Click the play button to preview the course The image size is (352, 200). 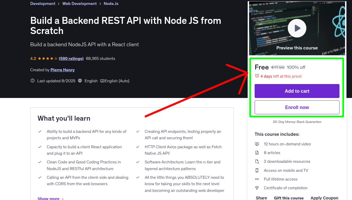297,28
